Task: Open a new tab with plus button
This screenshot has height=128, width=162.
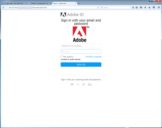Action: click(79, 3)
